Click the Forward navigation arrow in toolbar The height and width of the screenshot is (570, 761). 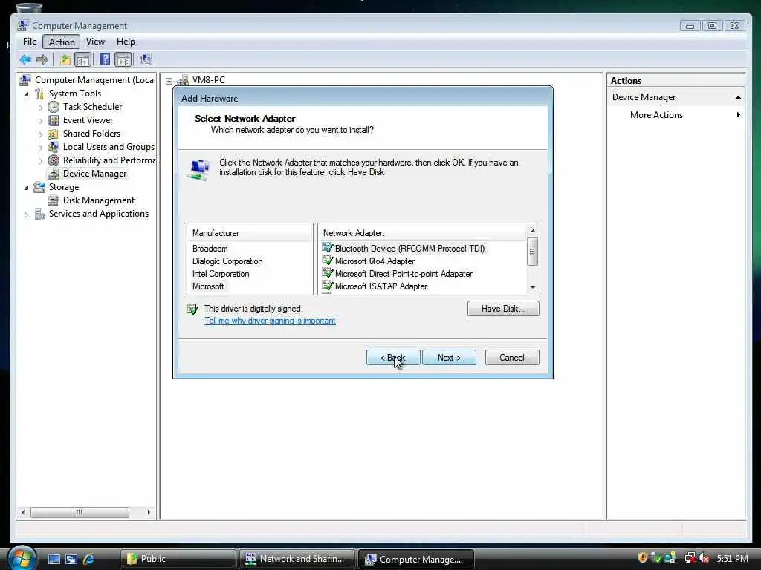tap(42, 59)
